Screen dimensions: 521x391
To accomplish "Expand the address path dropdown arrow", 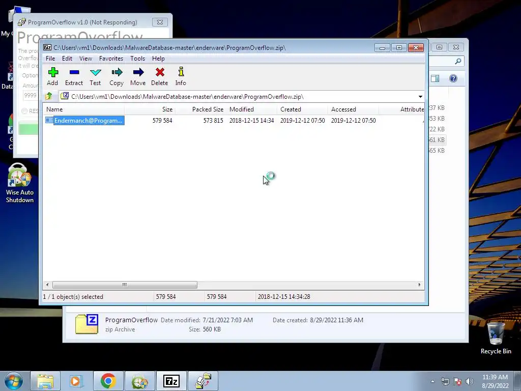I will 420,97.
